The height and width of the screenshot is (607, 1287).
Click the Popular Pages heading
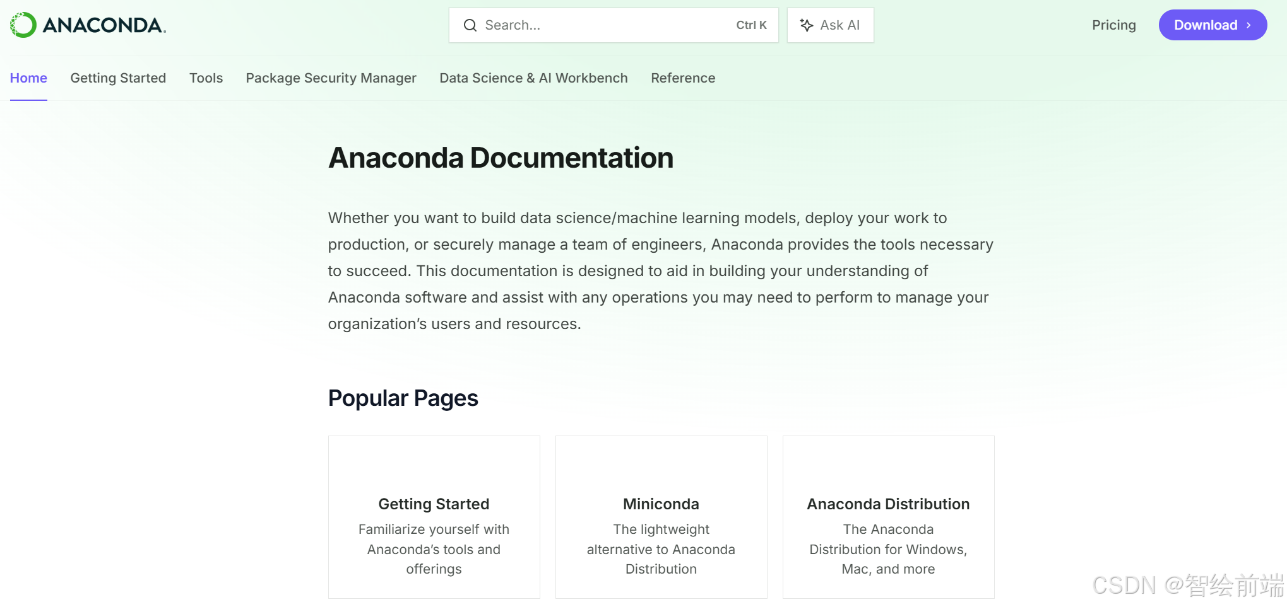click(403, 398)
